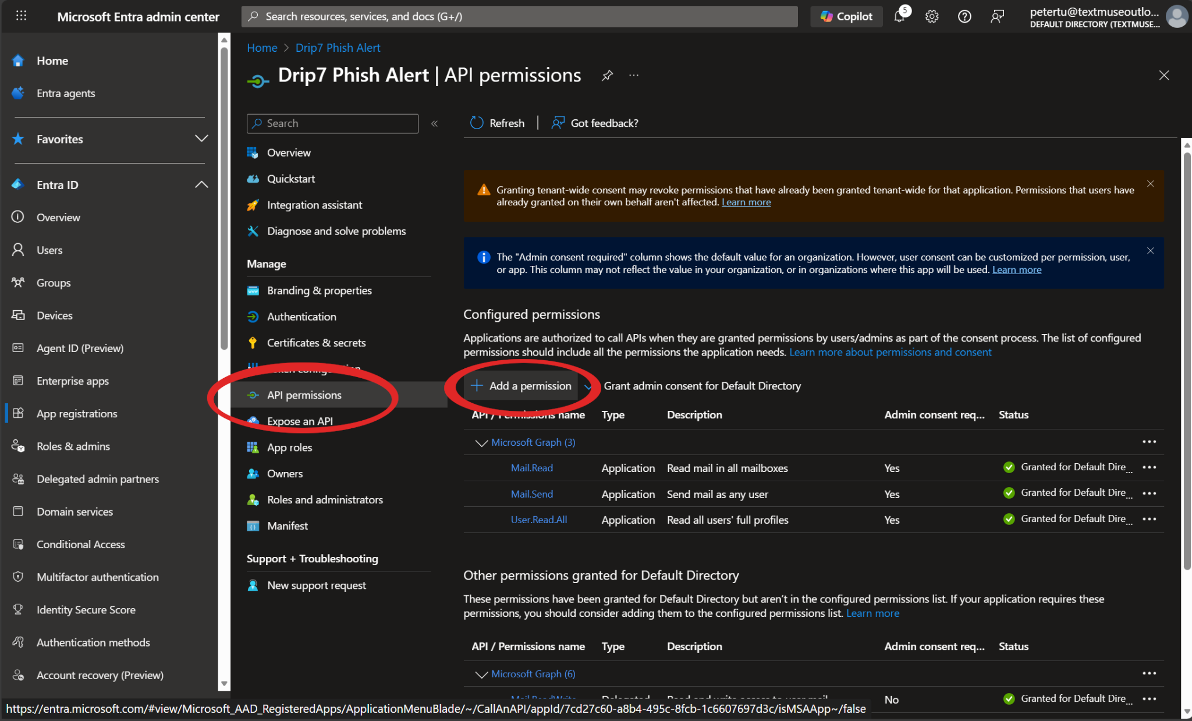Open Learn more in the warning banner
Screen dimensions: 1192x721
click(x=746, y=203)
